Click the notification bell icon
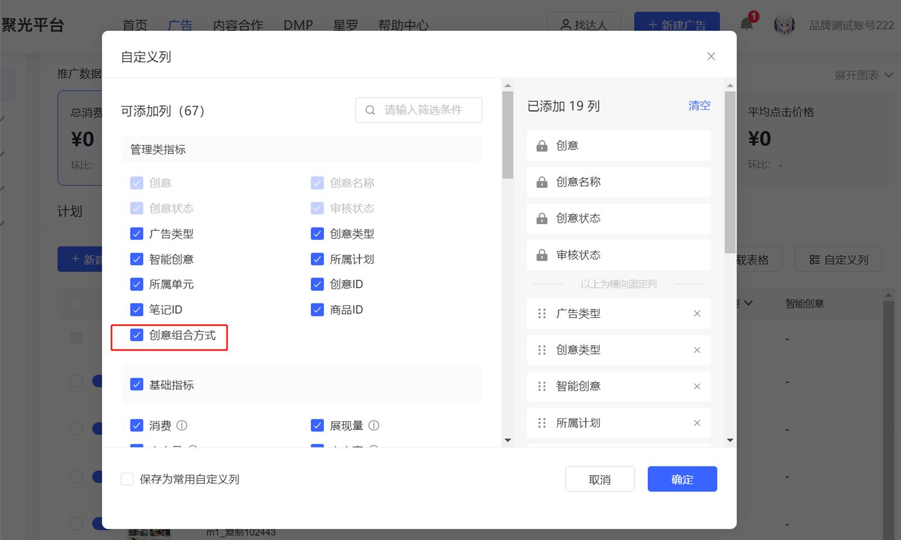The image size is (901, 540). 745,25
